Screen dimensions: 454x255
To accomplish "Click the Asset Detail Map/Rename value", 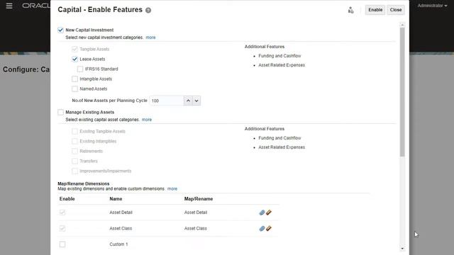I will 196,212.
